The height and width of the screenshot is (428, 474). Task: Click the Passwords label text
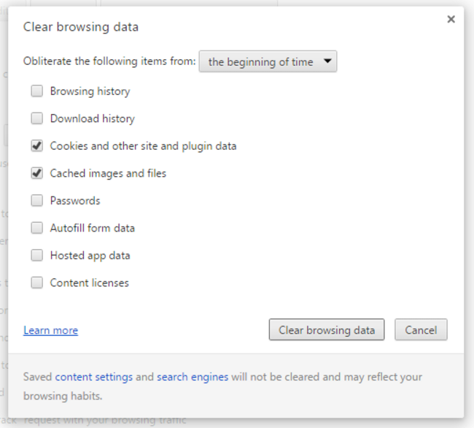pyautogui.click(x=75, y=201)
